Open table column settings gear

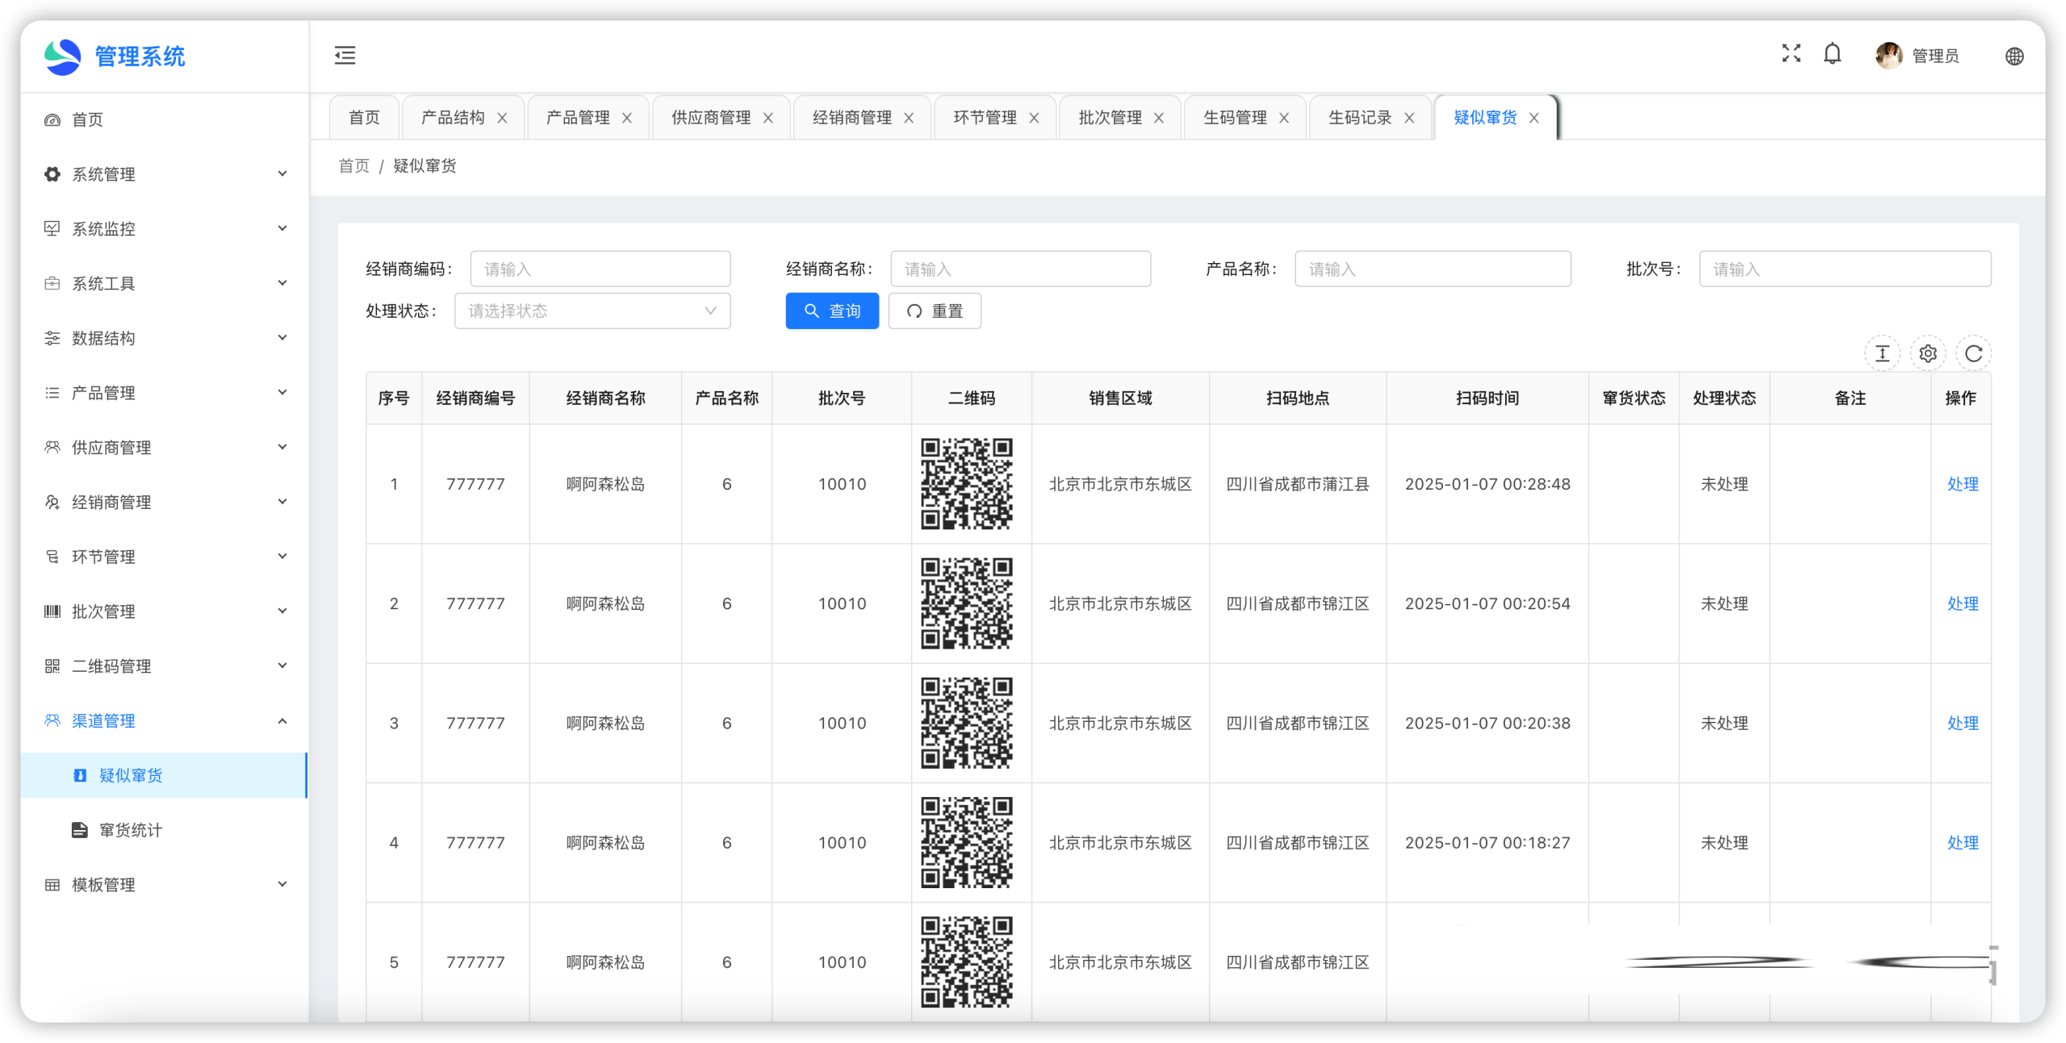[1927, 353]
